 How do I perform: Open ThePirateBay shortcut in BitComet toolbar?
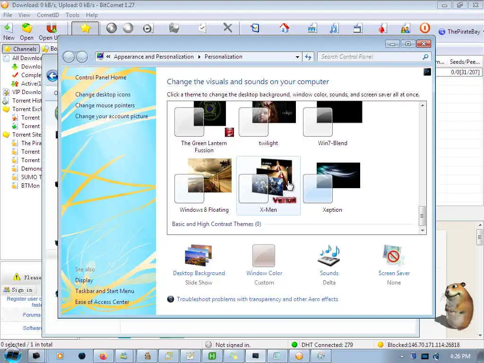click(x=460, y=32)
